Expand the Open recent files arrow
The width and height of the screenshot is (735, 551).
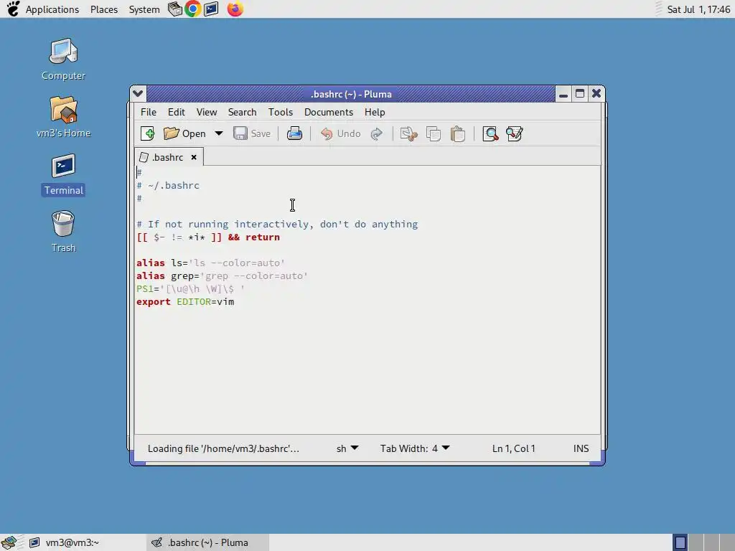coord(218,133)
